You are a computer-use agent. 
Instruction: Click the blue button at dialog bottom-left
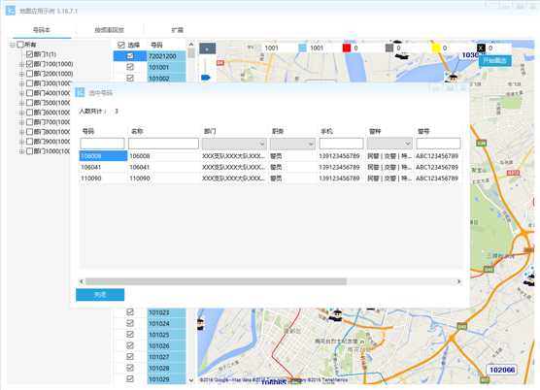(100, 295)
